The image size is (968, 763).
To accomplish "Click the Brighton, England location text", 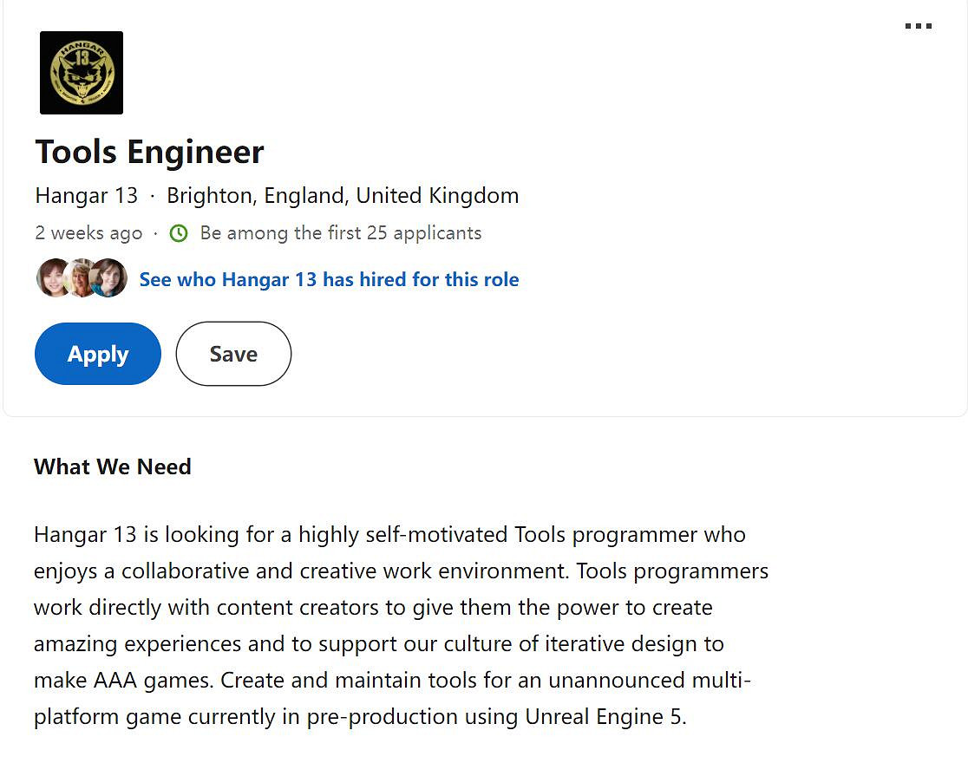I will (x=343, y=195).
